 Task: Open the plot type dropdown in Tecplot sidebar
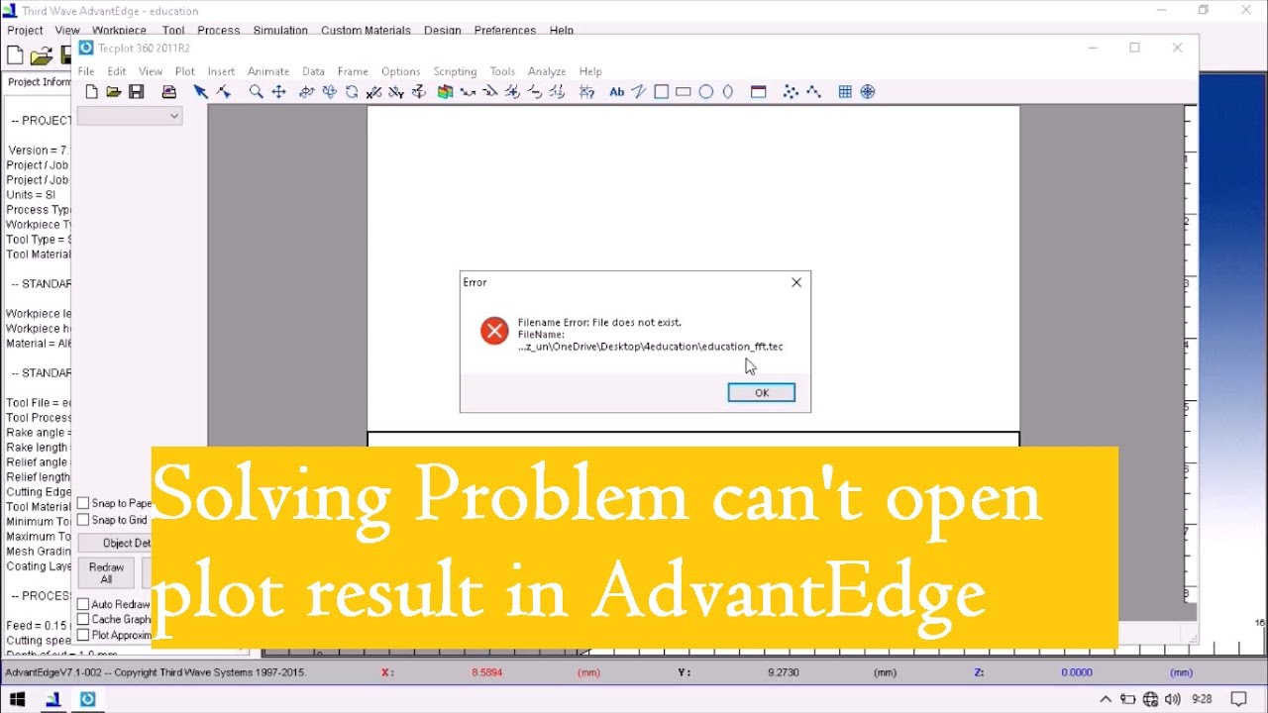[130, 116]
